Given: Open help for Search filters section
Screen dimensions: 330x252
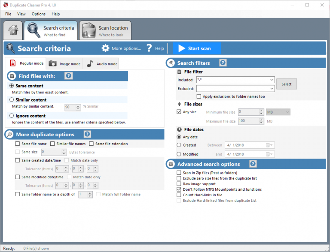Looking at the screenshot, I should coord(223,63).
